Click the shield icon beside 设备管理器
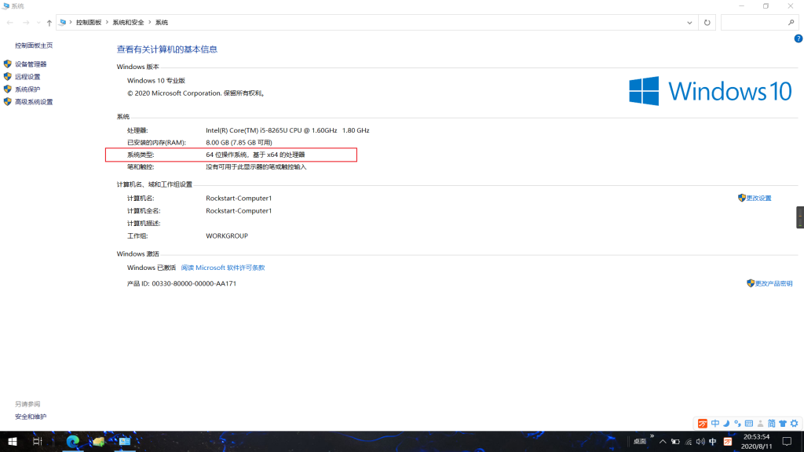This screenshot has height=452, width=804. pos(7,64)
